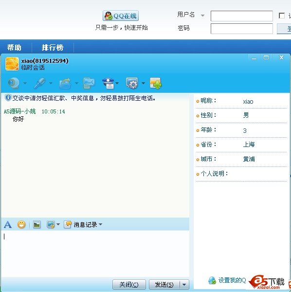Expand the 消息记录 dropdown arrow
The height and width of the screenshot is (292, 291).
(x=101, y=224)
